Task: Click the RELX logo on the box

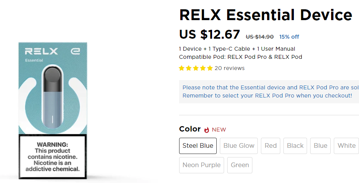Action: click(41, 51)
